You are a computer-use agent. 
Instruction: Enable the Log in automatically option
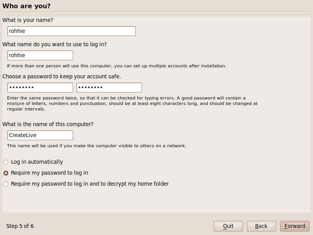(x=33, y=162)
